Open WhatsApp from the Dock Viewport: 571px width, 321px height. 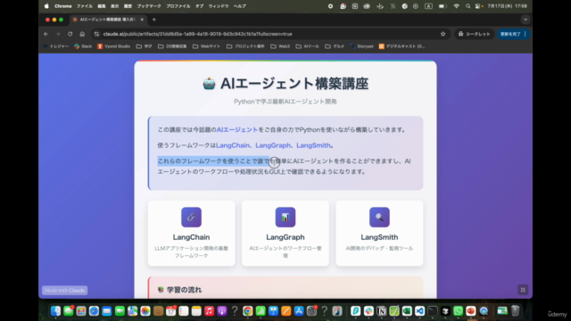(458, 311)
